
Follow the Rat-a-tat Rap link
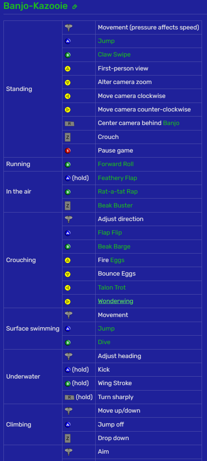pyautogui.click(x=118, y=191)
